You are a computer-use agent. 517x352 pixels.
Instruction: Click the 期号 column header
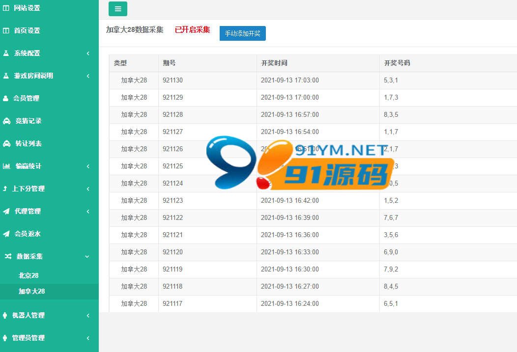[x=169, y=63]
